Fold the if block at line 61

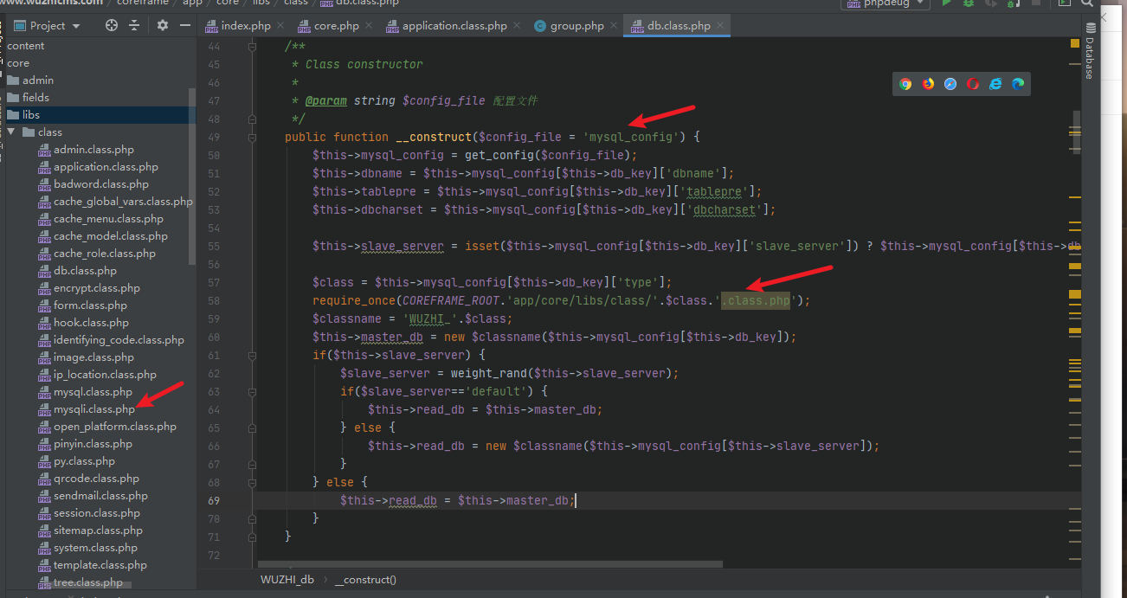point(252,356)
